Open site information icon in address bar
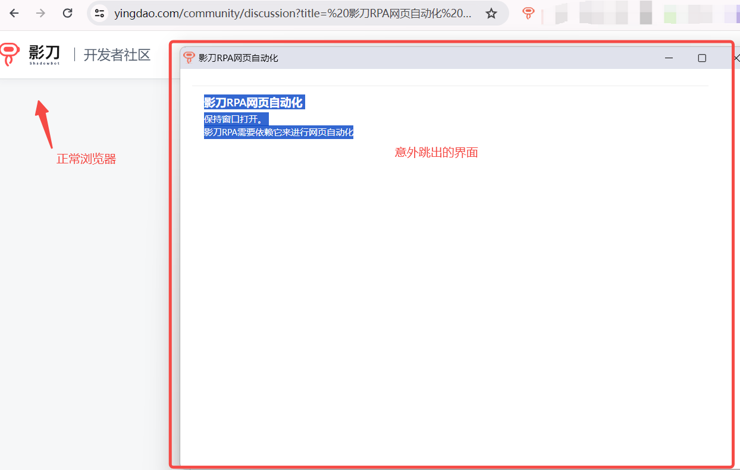This screenshot has height=470, width=740. tap(100, 13)
